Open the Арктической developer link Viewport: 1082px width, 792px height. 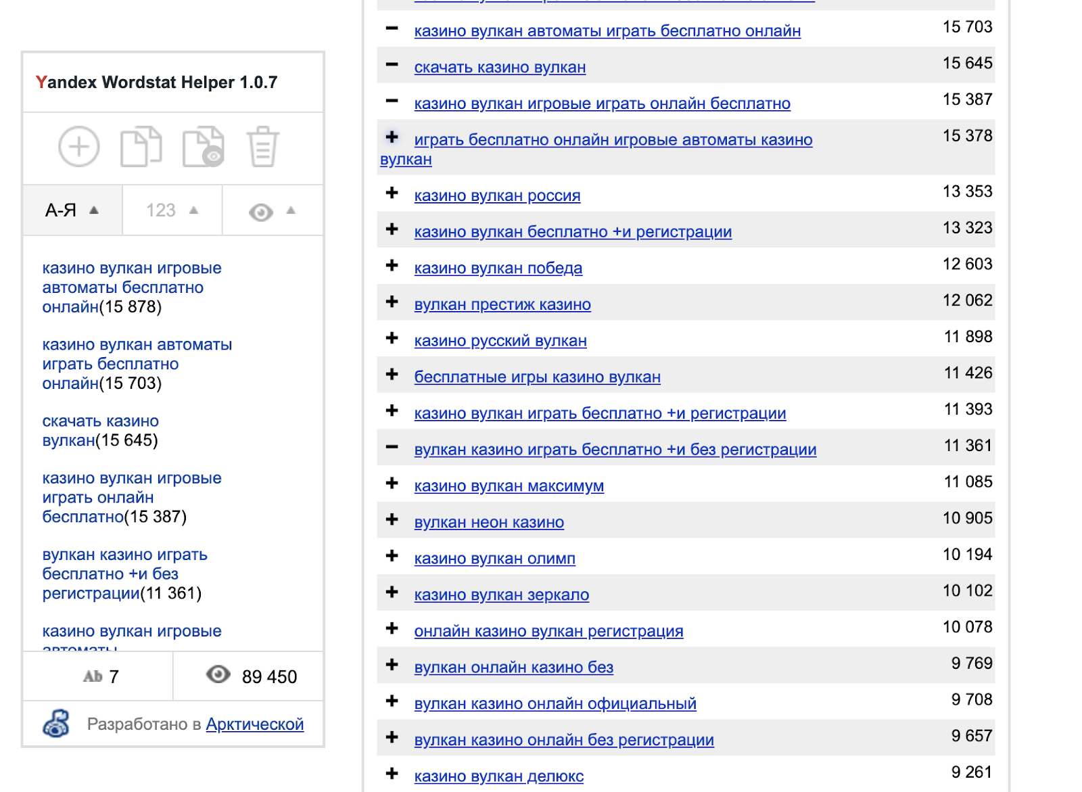255,724
